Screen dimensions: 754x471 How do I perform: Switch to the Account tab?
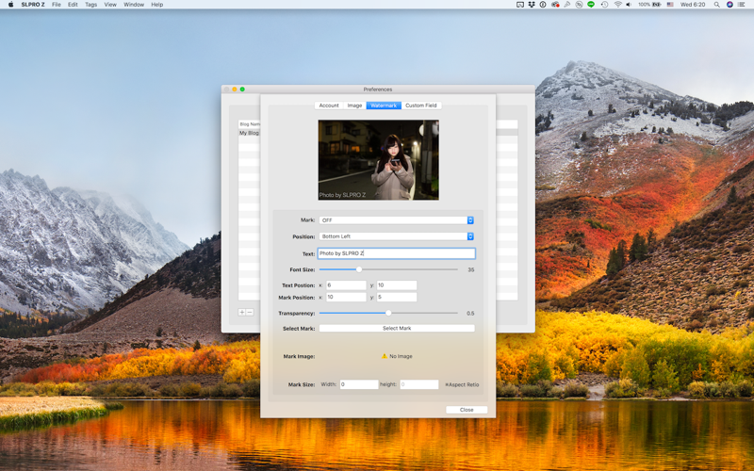point(329,106)
